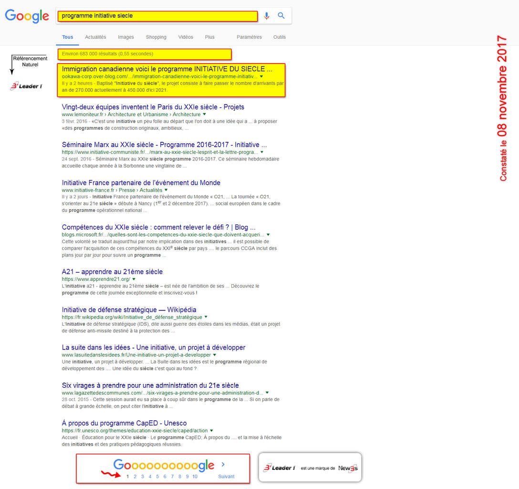Image resolution: width=519 pixels, height=489 pixels.
Task: Expand dropdown arrow next to initiative-france.fr URL
Action: (x=166, y=190)
